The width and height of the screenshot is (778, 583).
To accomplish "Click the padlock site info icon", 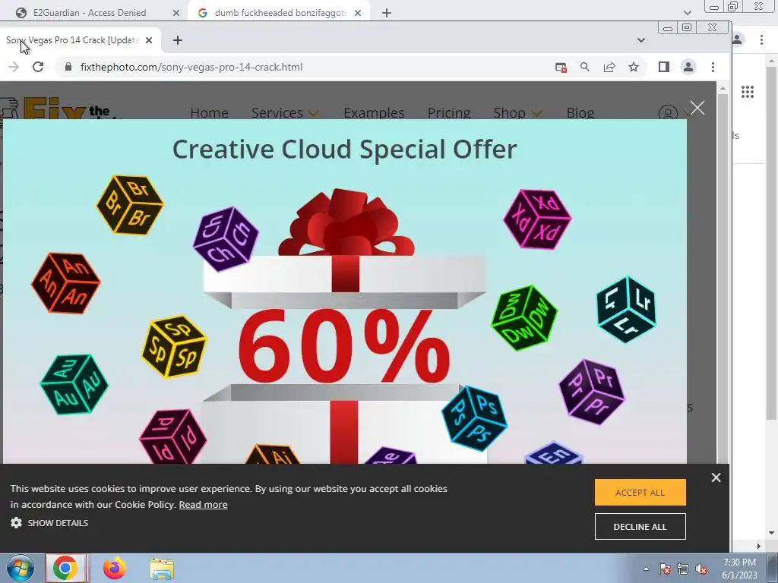I will tap(68, 67).
